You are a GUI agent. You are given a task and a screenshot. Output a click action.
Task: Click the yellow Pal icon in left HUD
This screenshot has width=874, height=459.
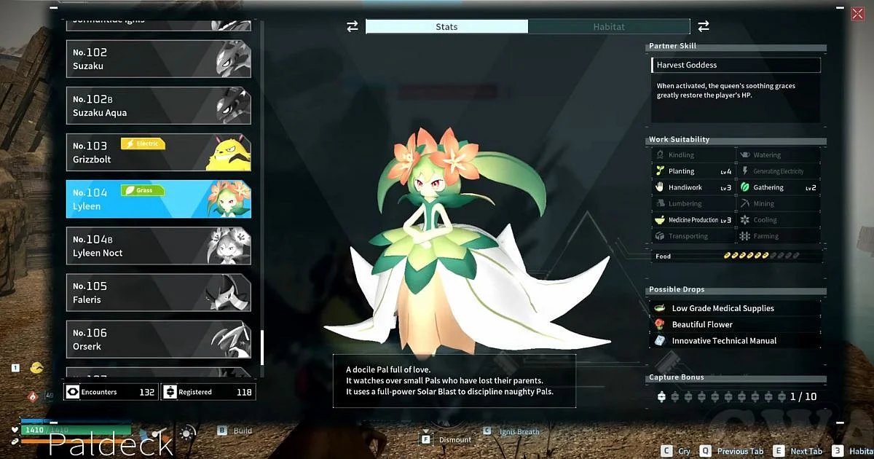[36, 368]
